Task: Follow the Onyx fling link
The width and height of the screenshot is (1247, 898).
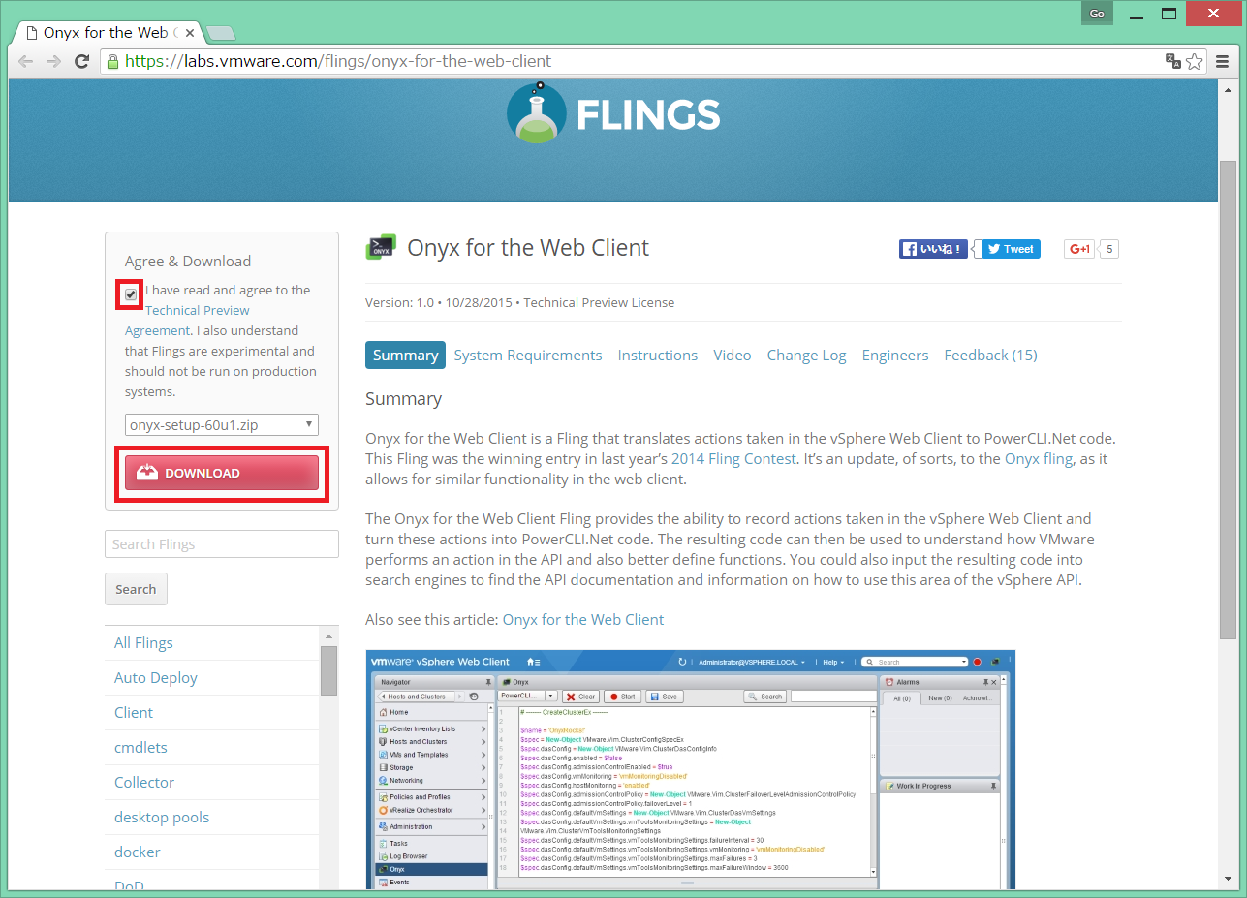Action: [x=1039, y=459]
